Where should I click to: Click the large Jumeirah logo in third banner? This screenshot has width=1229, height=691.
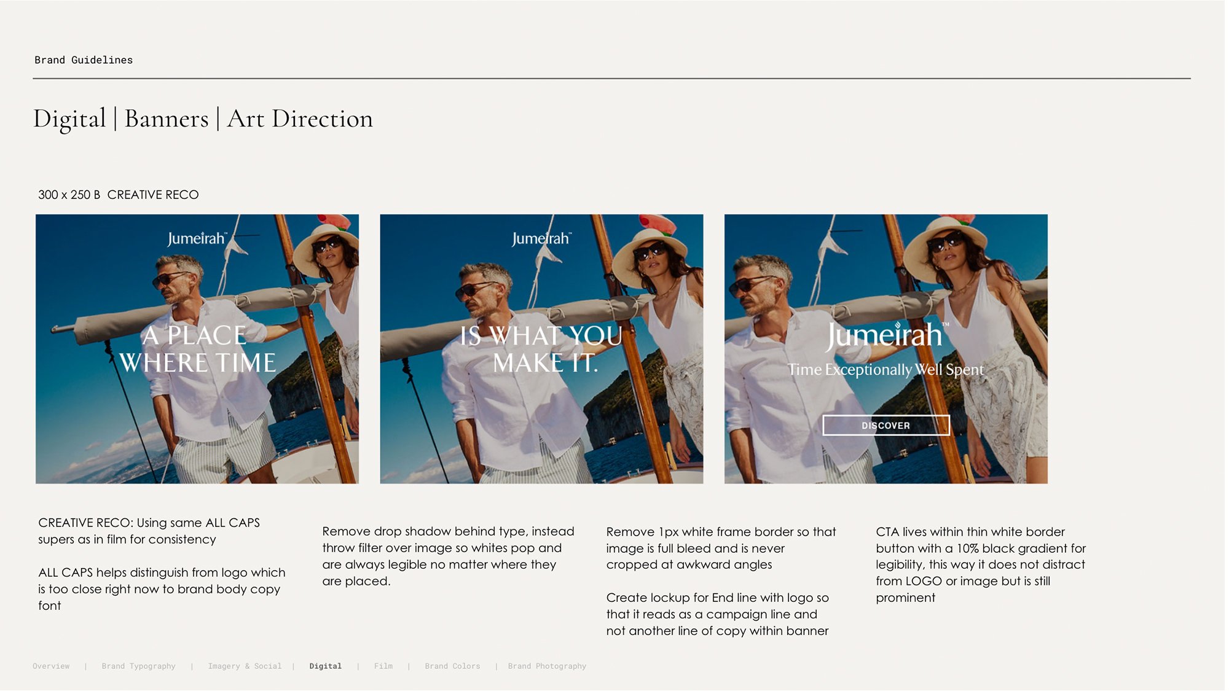point(887,335)
